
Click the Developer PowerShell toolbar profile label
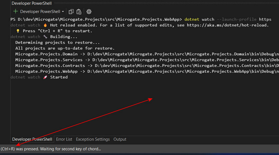click(x=40, y=12)
